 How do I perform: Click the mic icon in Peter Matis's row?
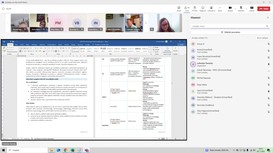tap(269, 85)
